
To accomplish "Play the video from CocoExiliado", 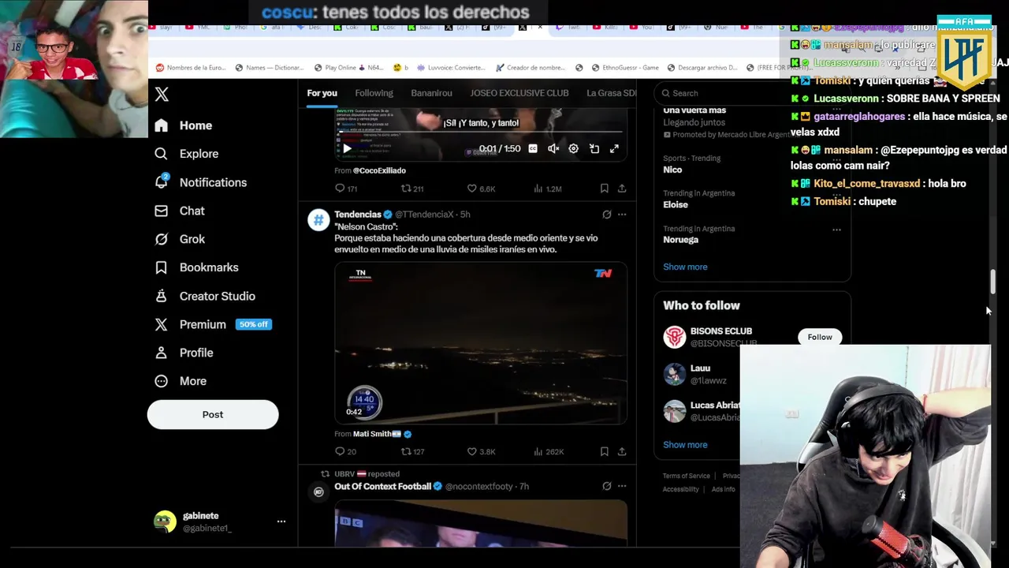I will click(x=347, y=148).
